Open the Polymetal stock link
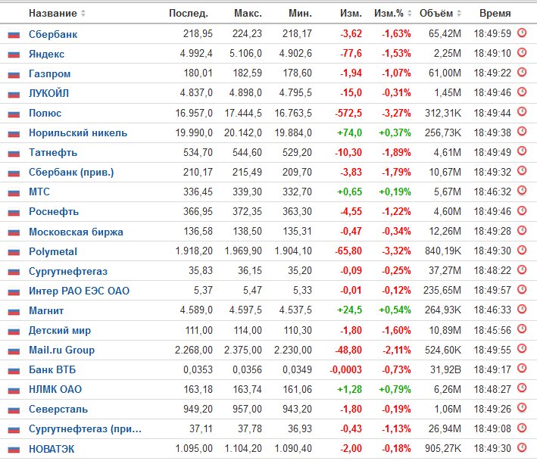 tap(53, 251)
